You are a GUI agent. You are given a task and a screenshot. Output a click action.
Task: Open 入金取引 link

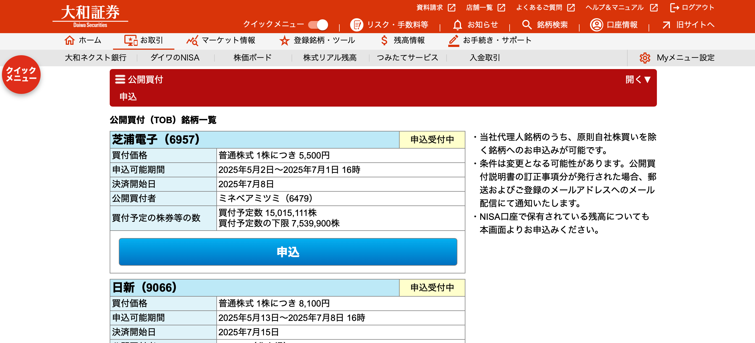485,58
